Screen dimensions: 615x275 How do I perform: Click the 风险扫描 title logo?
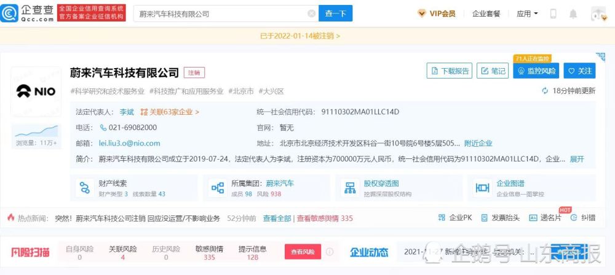pyautogui.click(x=30, y=252)
